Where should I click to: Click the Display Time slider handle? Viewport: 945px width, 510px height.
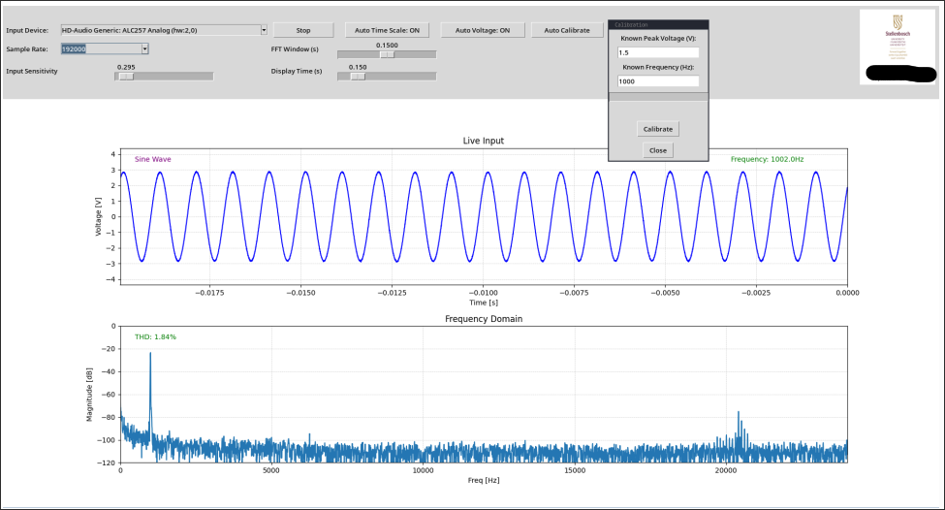click(x=358, y=76)
